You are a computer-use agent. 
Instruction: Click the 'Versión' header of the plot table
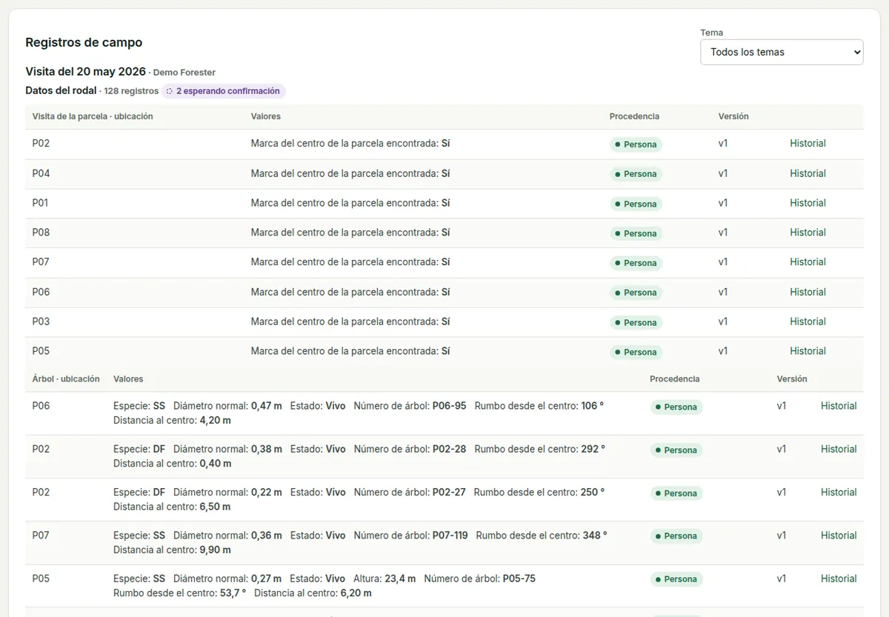pos(733,116)
